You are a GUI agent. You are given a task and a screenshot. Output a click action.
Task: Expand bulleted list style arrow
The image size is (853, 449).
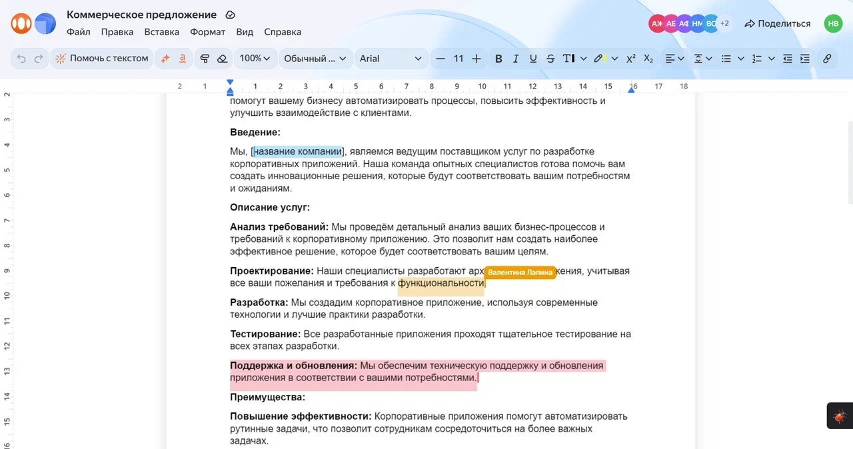[741, 59]
